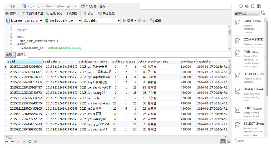The image size is (271, 148).
Task: Open the localhost_dev_pg connection dropdown
Action: coord(24,21)
